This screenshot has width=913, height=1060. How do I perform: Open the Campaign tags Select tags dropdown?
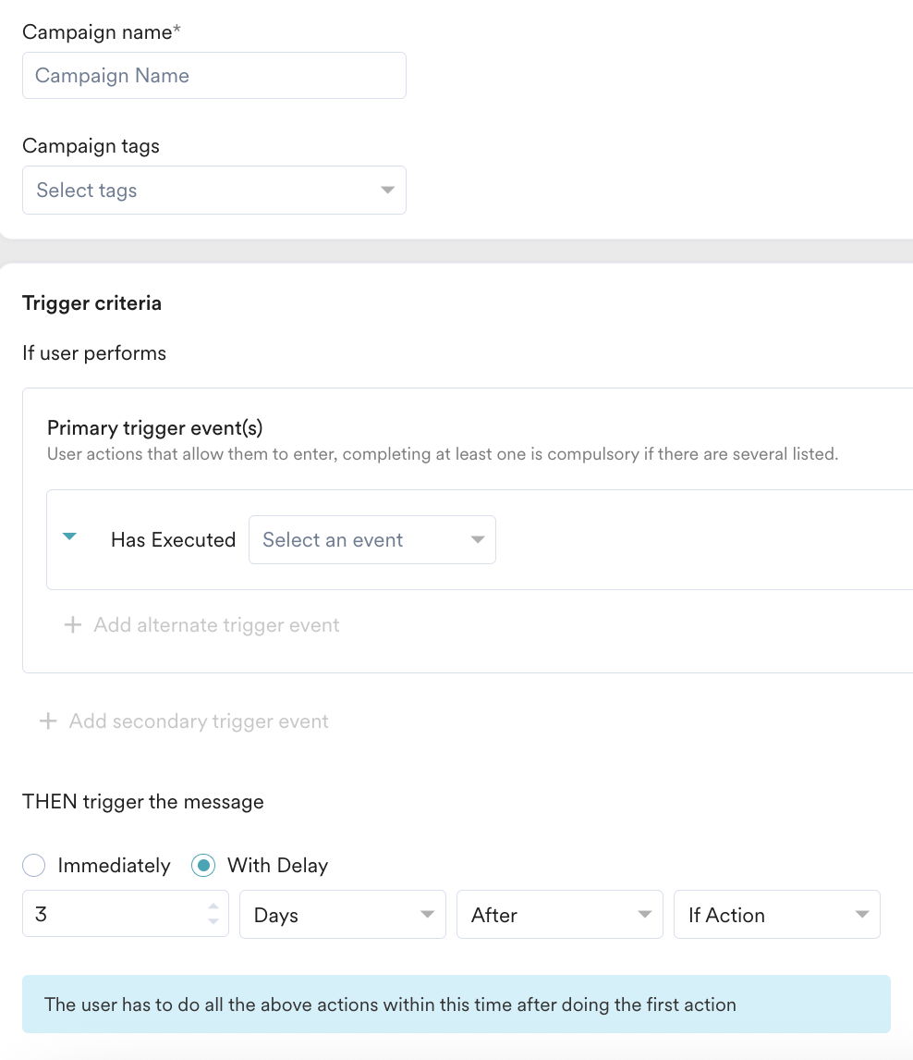(x=214, y=190)
